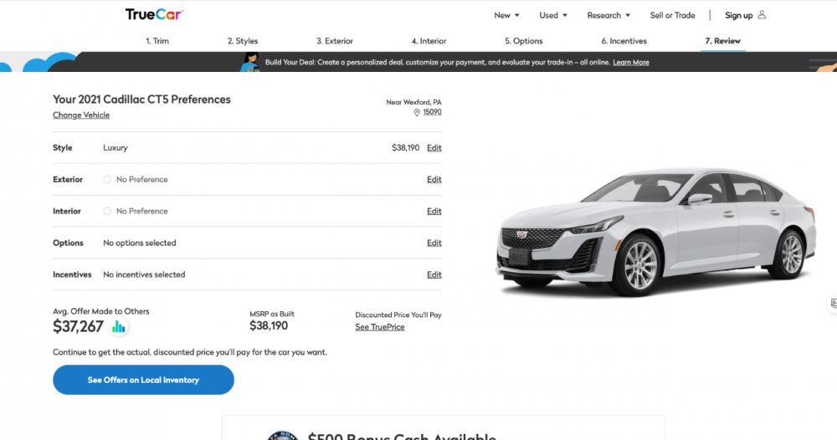Open the 6. Incentives step tab
837x440 pixels.
(624, 41)
